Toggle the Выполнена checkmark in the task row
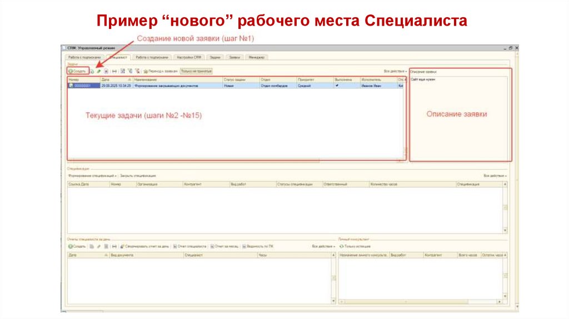 point(337,86)
